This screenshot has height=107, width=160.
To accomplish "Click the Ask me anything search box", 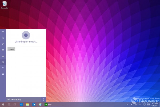I will click(x=23, y=99).
